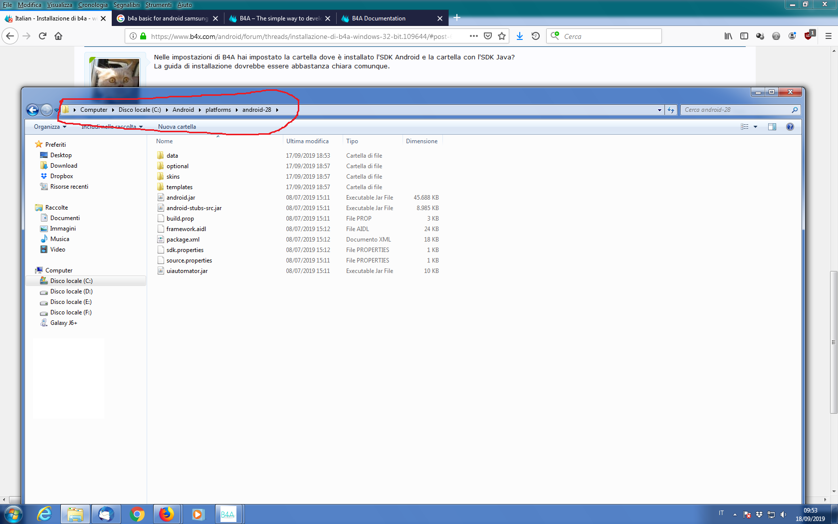Image resolution: width=838 pixels, height=524 pixels.
Task: Switch to Firefox in the taskbar
Action: (166, 514)
